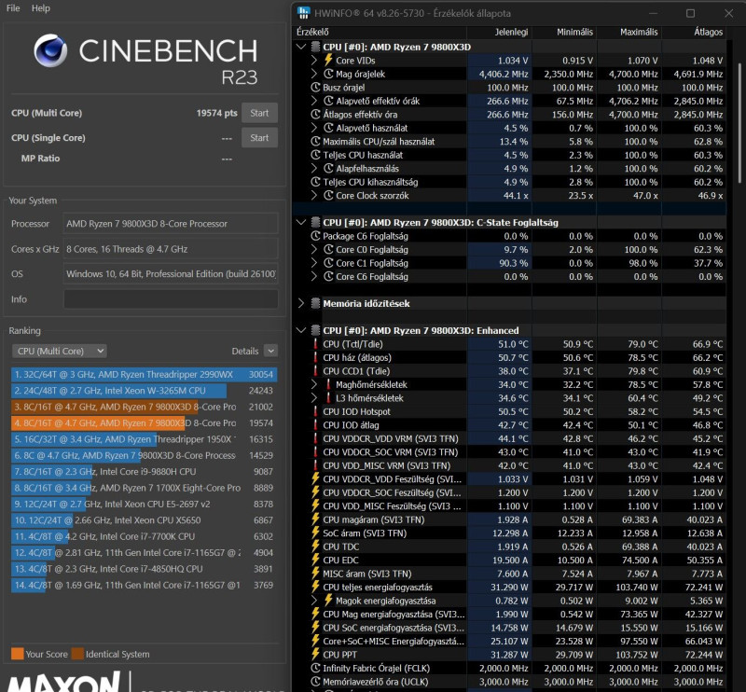Click the clock icon of Package C6 Foglaltság
The image size is (746, 692).
pyautogui.click(x=315, y=236)
